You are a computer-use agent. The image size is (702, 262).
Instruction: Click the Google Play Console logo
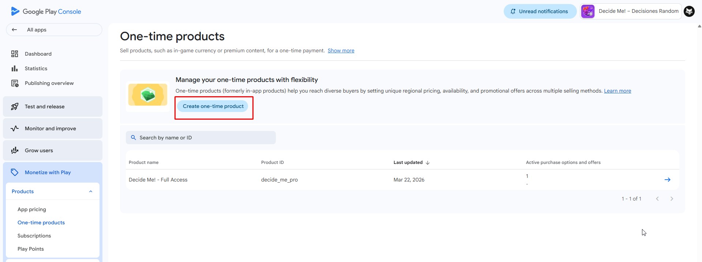(x=46, y=11)
